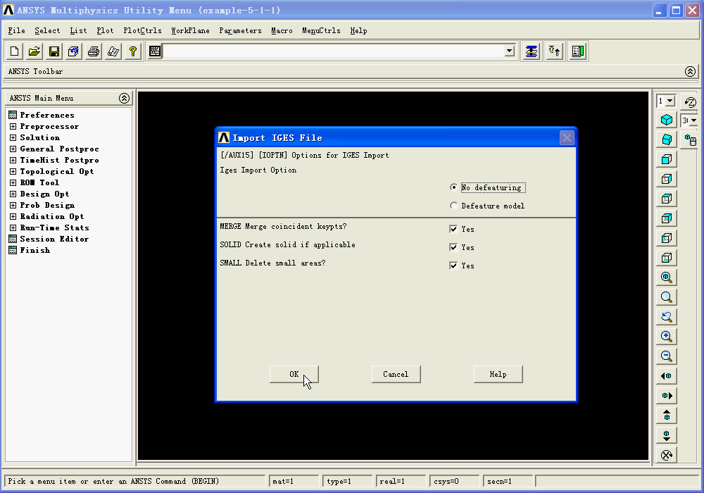
Task: Click the Pan Left arrow icon
Action: [x=667, y=375]
